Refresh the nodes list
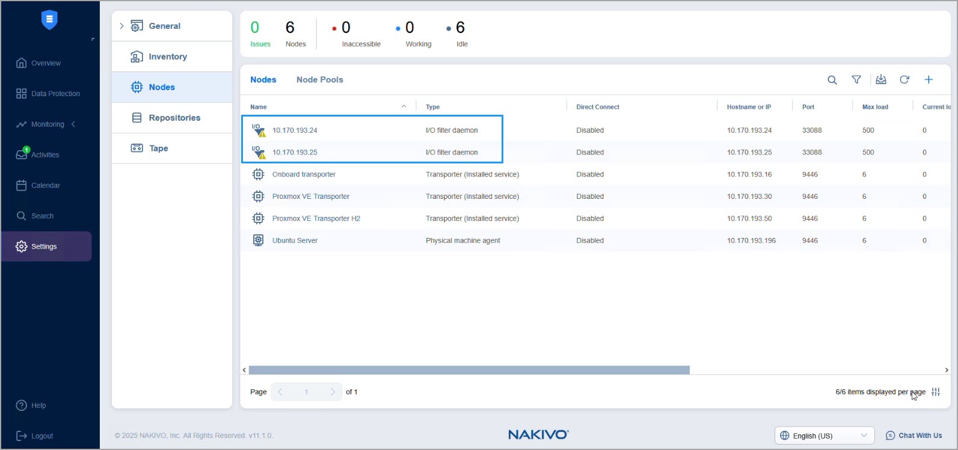The width and height of the screenshot is (958, 450). pyautogui.click(x=904, y=80)
